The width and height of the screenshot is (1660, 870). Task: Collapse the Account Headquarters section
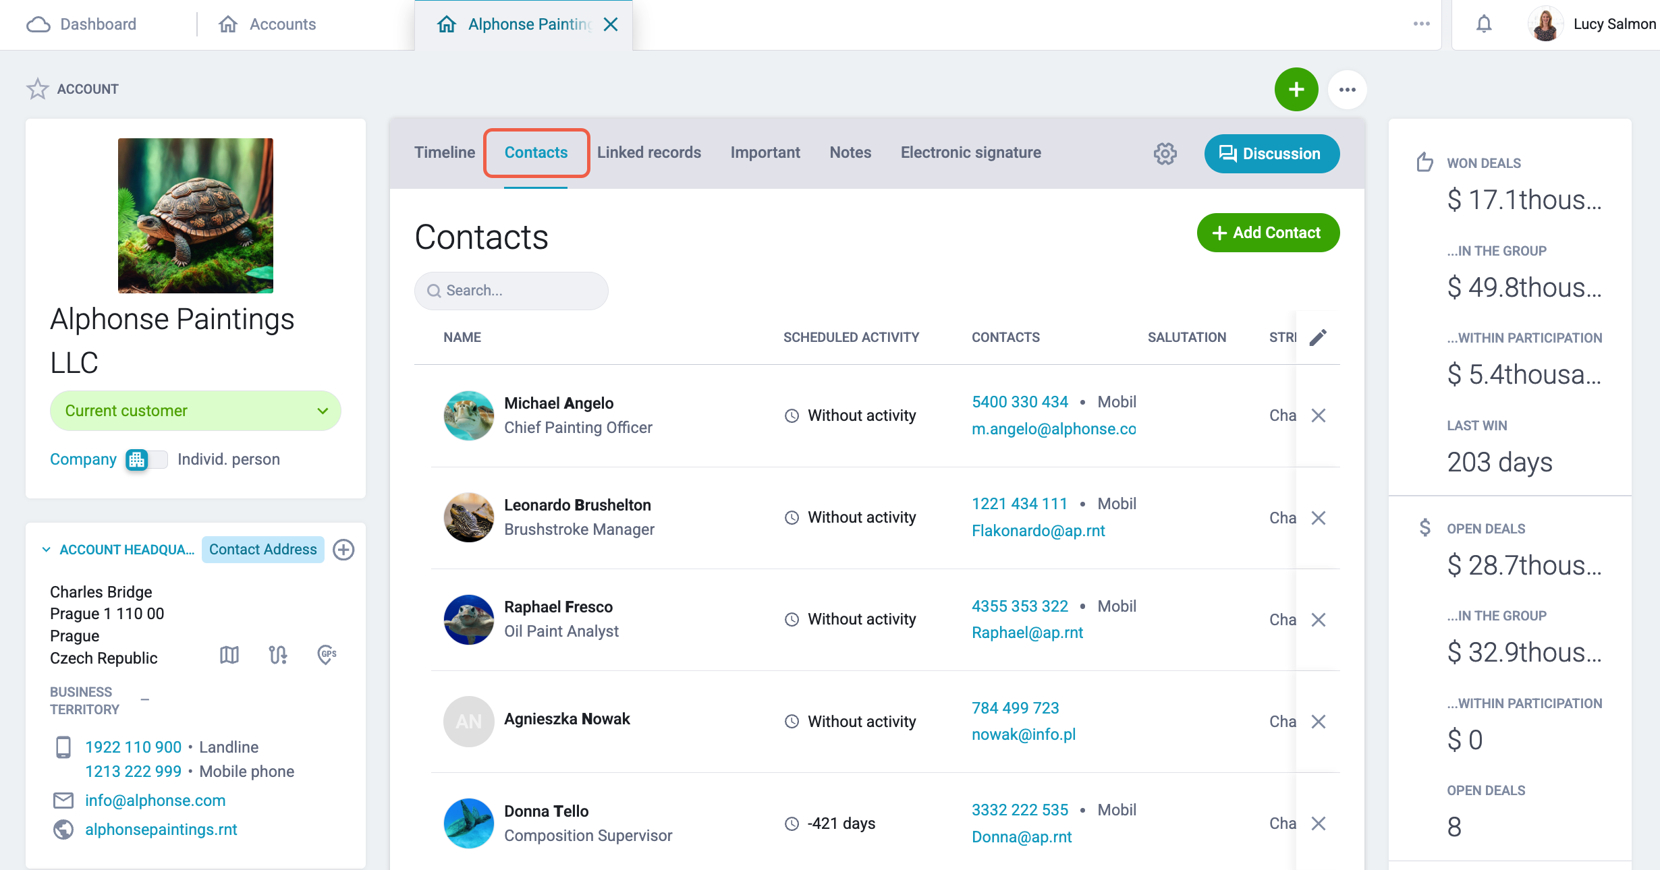(46, 550)
